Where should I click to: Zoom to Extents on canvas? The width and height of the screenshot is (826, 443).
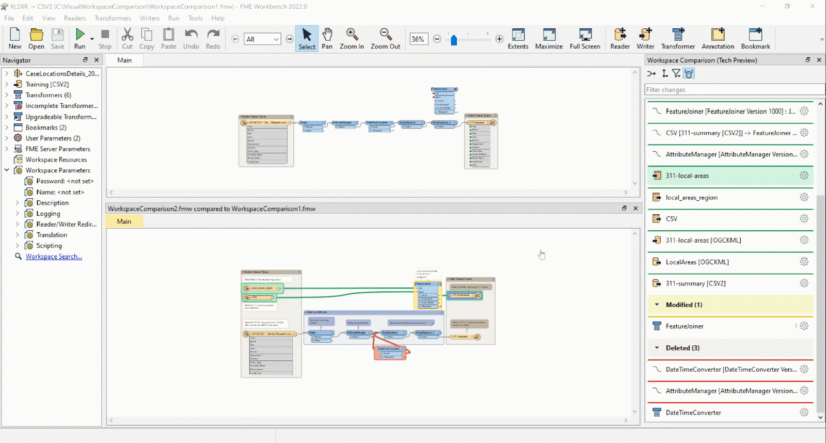518,38
